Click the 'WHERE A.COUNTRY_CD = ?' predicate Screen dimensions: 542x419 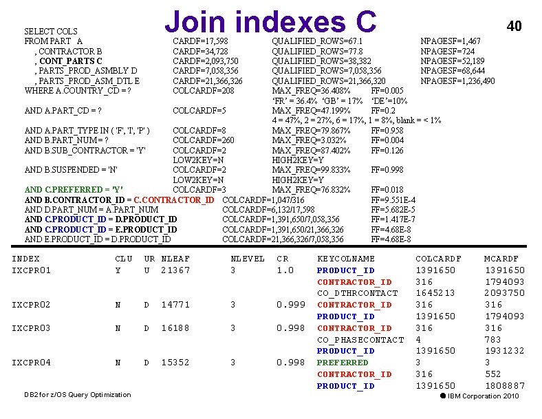coord(78,91)
